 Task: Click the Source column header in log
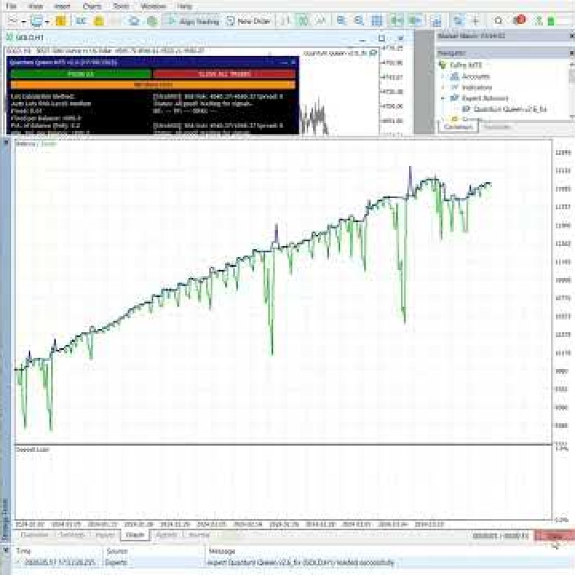click(117, 551)
